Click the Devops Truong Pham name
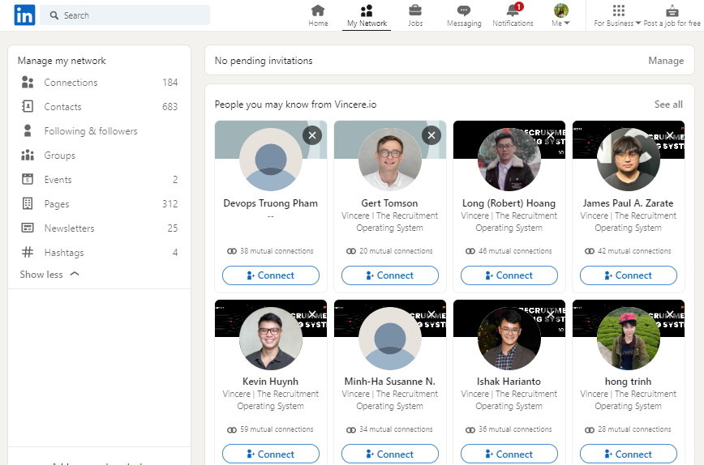The width and height of the screenshot is (704, 465). tap(271, 203)
